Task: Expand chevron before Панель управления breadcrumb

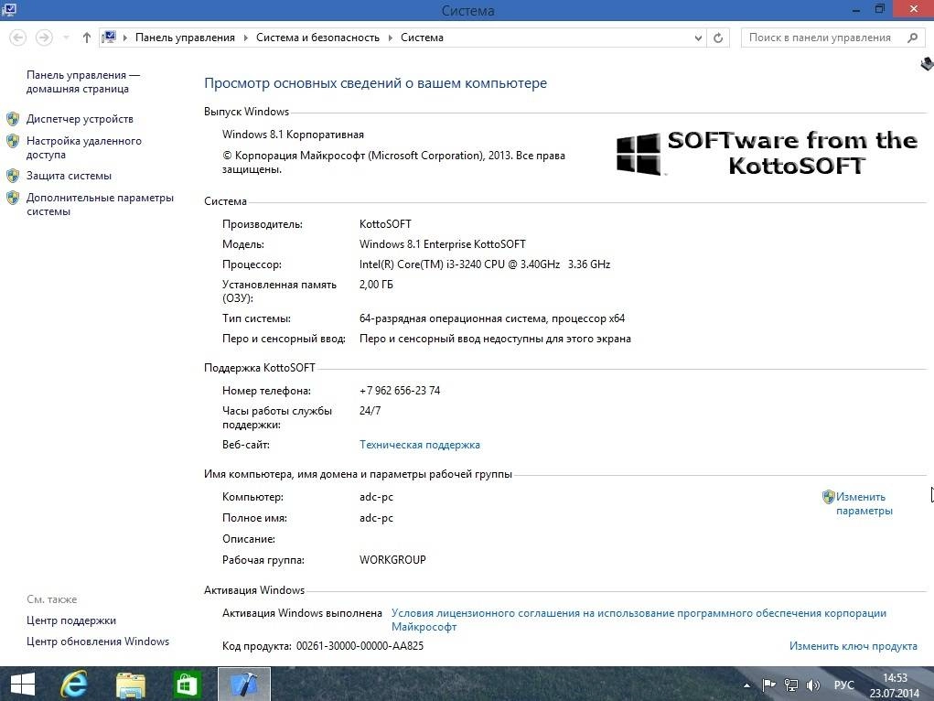Action: pyautogui.click(x=125, y=38)
